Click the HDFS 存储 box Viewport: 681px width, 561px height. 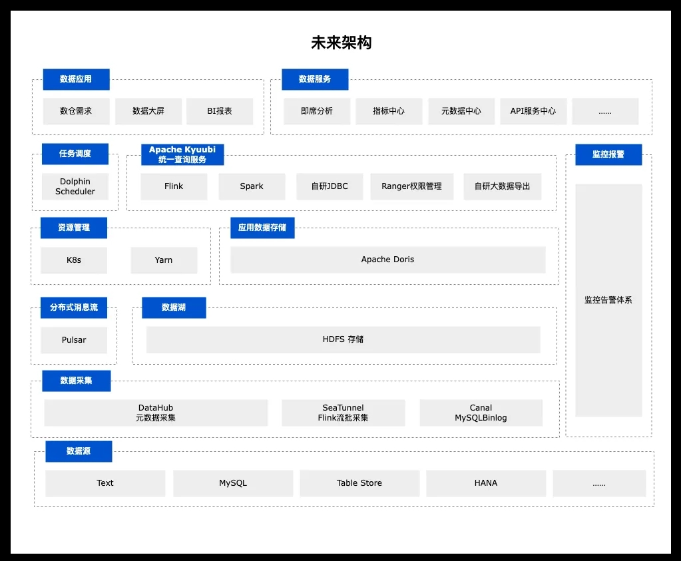click(x=343, y=339)
